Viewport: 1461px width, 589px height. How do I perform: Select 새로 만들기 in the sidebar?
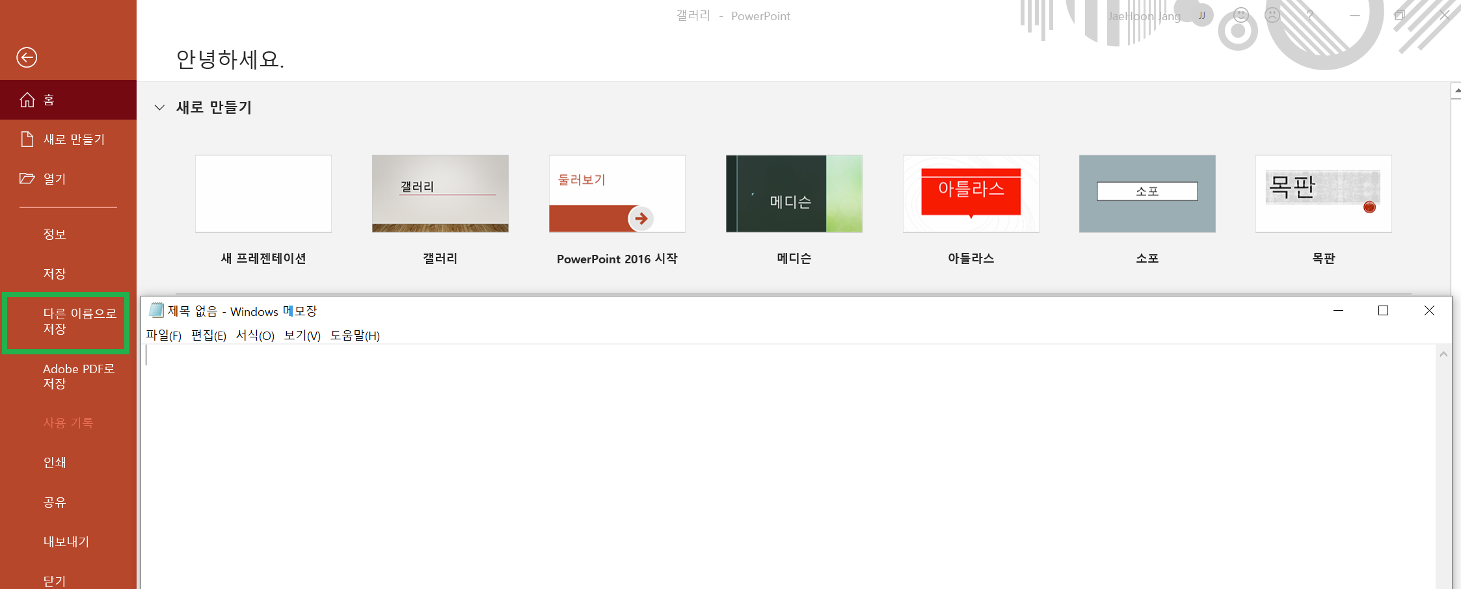[x=68, y=139]
